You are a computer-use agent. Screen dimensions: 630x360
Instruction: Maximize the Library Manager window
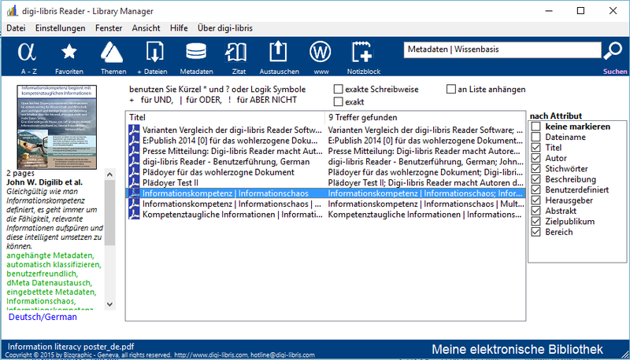(x=580, y=11)
